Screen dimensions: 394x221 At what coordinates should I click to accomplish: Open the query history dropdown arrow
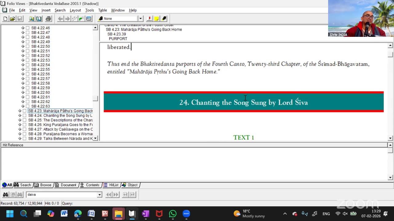click(x=99, y=195)
